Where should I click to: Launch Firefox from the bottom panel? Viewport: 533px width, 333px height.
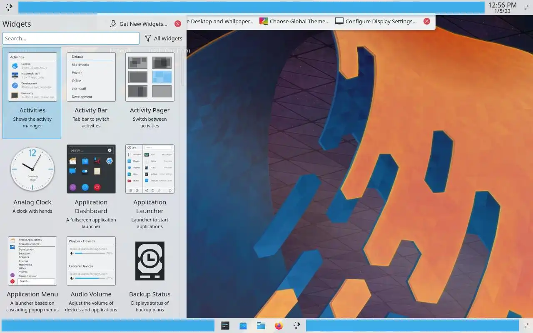pyautogui.click(x=279, y=326)
